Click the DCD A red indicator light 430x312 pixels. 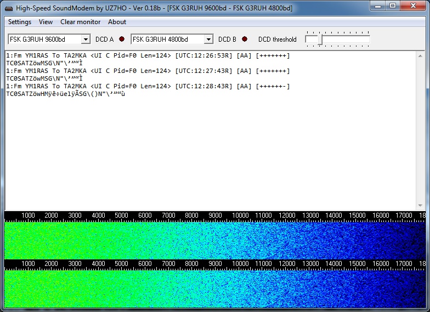point(122,39)
